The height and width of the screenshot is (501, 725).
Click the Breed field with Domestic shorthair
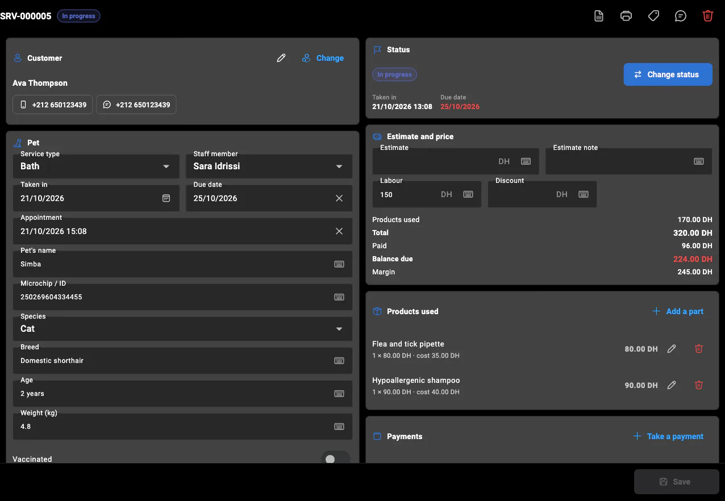pyautogui.click(x=182, y=361)
